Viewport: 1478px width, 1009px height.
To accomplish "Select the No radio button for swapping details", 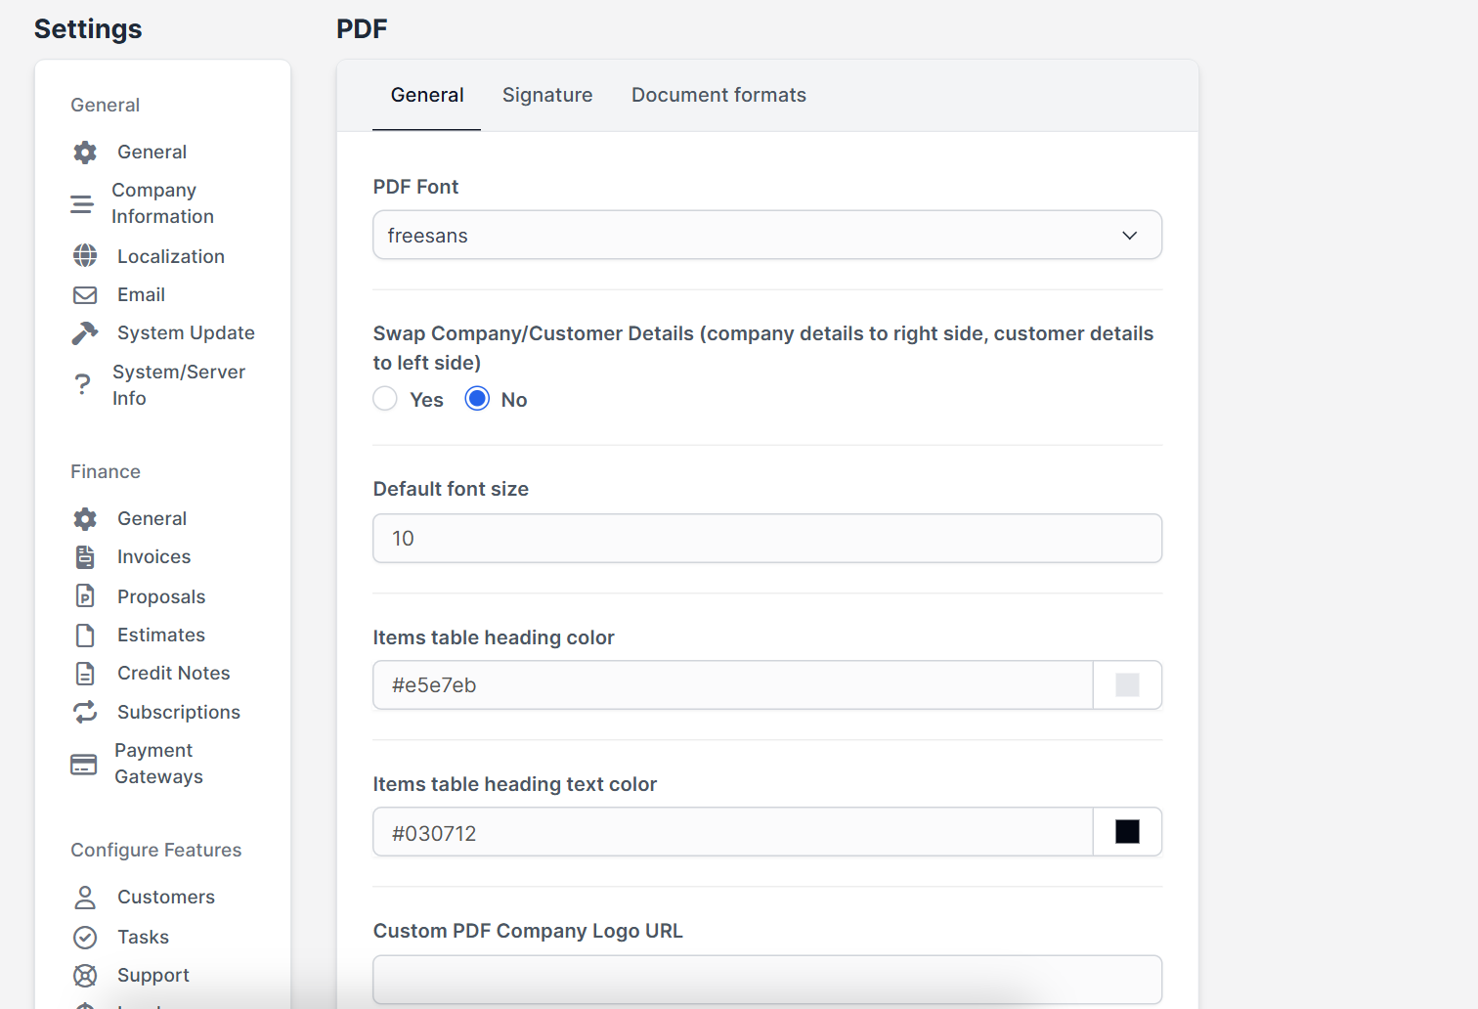I will (477, 399).
